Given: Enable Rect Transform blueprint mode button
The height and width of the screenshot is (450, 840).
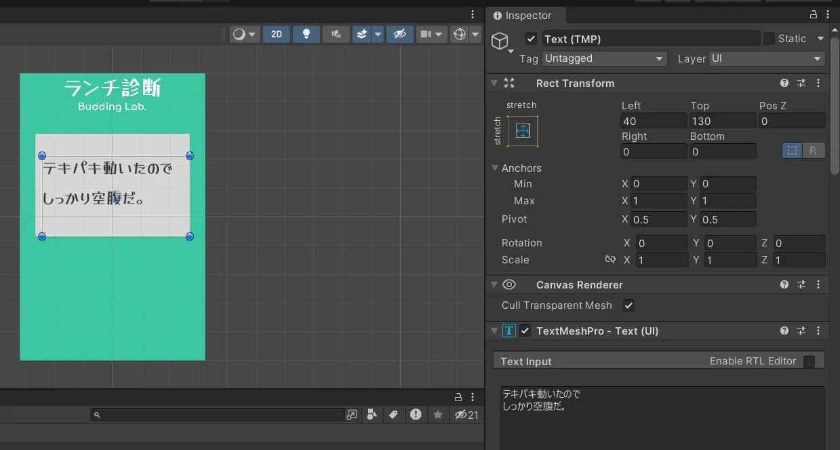Looking at the screenshot, I should click(x=792, y=151).
